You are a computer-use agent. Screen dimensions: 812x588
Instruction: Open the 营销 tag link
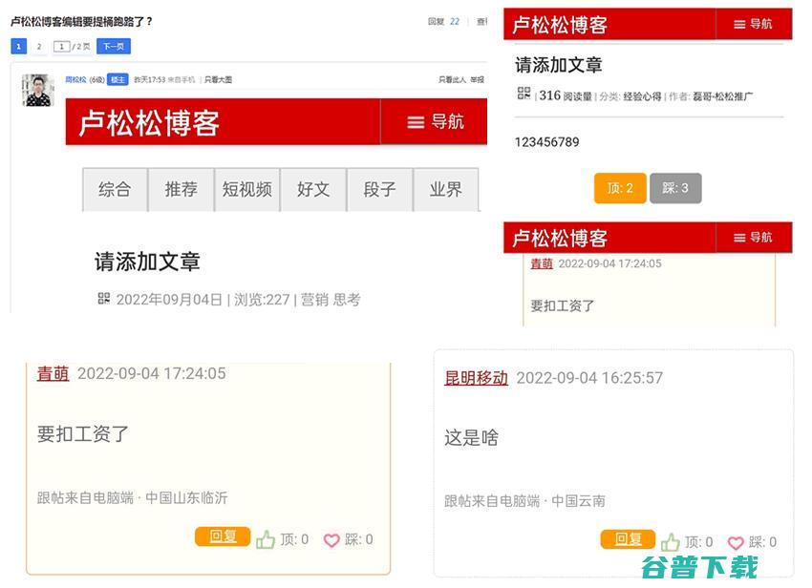coord(315,299)
